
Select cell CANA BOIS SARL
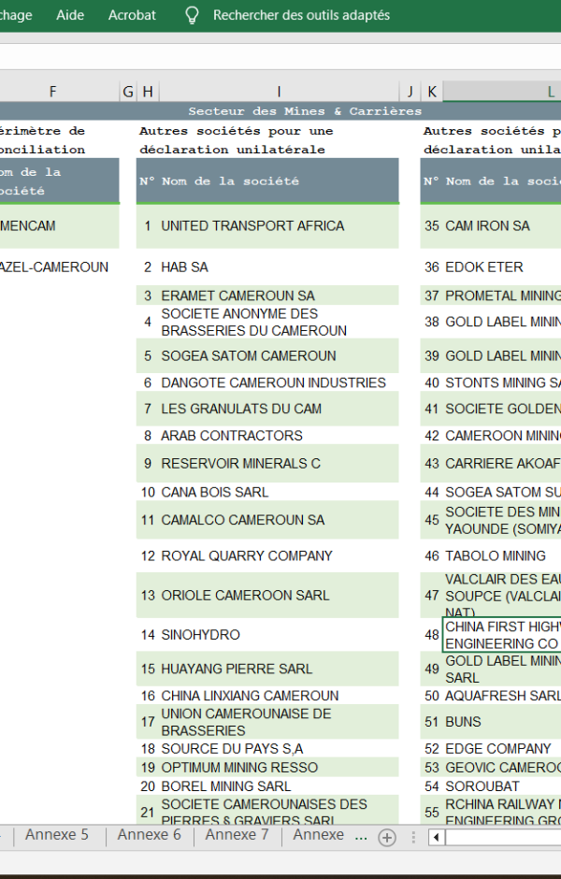coord(280,492)
